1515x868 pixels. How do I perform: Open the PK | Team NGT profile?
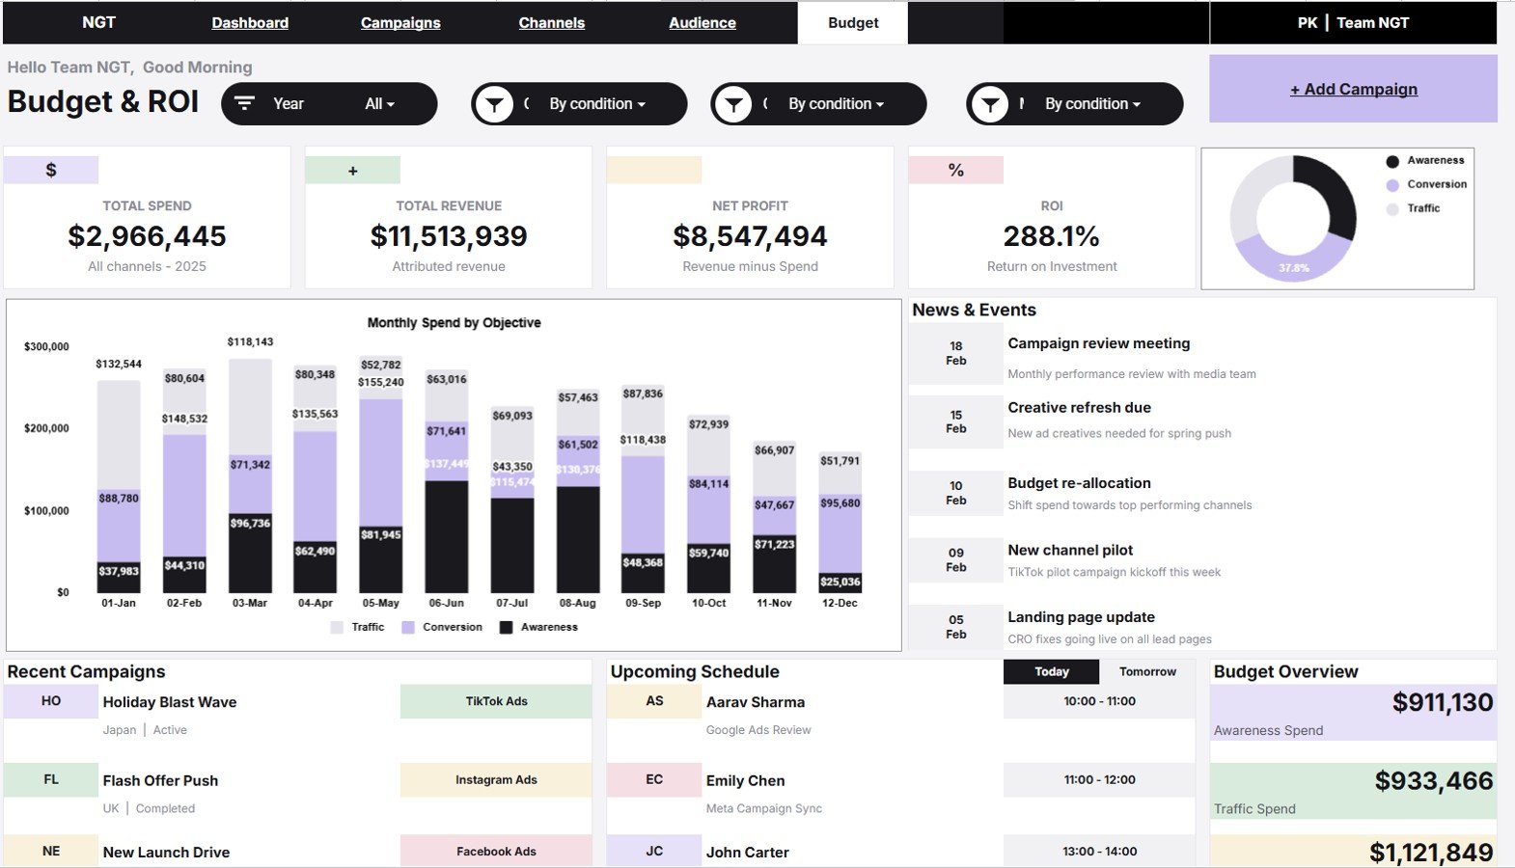pyautogui.click(x=1353, y=22)
